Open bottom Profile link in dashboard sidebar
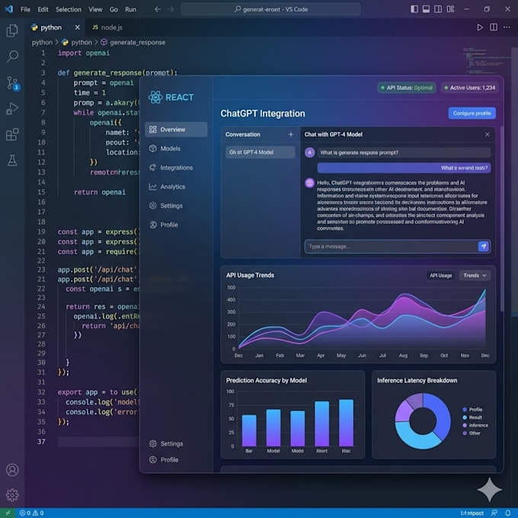The height and width of the screenshot is (518, 518). [x=164, y=460]
